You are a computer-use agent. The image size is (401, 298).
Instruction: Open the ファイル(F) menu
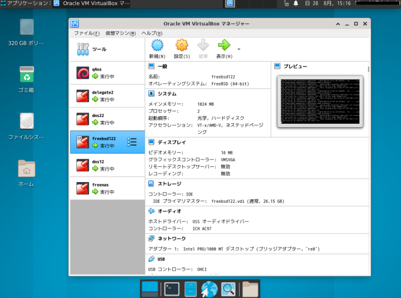87,33
